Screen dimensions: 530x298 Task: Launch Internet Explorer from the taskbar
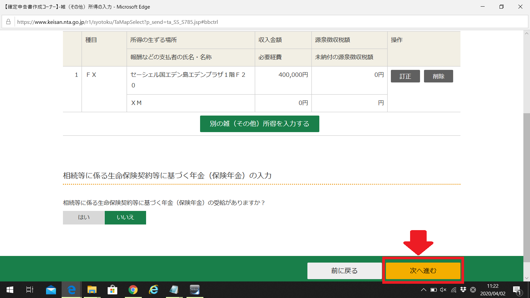(153, 290)
